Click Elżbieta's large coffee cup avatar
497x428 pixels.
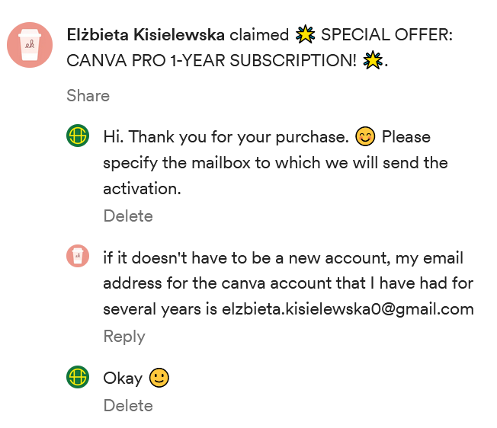pyautogui.click(x=30, y=45)
